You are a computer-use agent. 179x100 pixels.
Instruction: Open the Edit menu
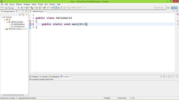tap(6, 4)
